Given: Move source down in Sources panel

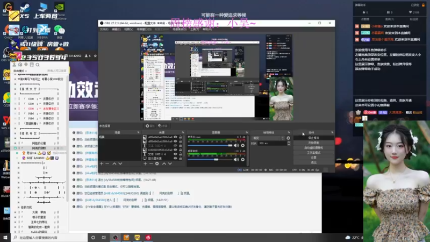Looking at the screenshot, I should point(170,163).
